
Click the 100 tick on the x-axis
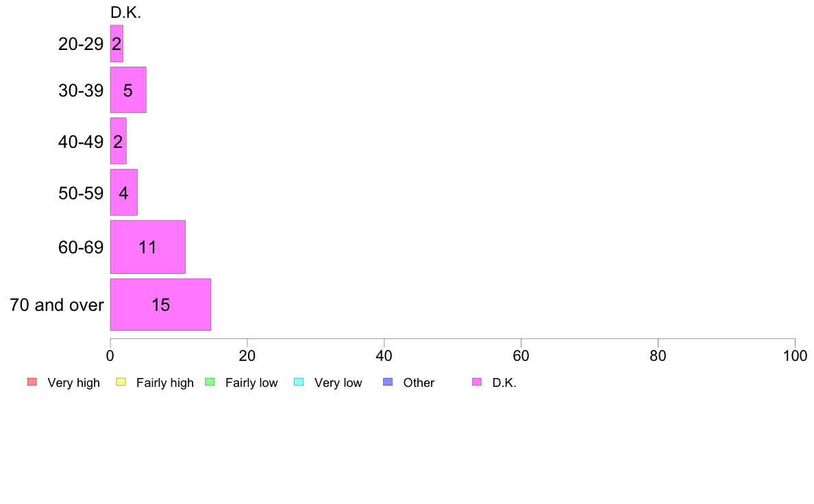795,356
